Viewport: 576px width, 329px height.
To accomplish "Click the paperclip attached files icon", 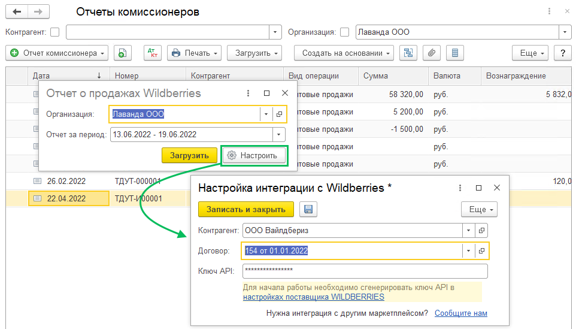I will (x=432, y=53).
